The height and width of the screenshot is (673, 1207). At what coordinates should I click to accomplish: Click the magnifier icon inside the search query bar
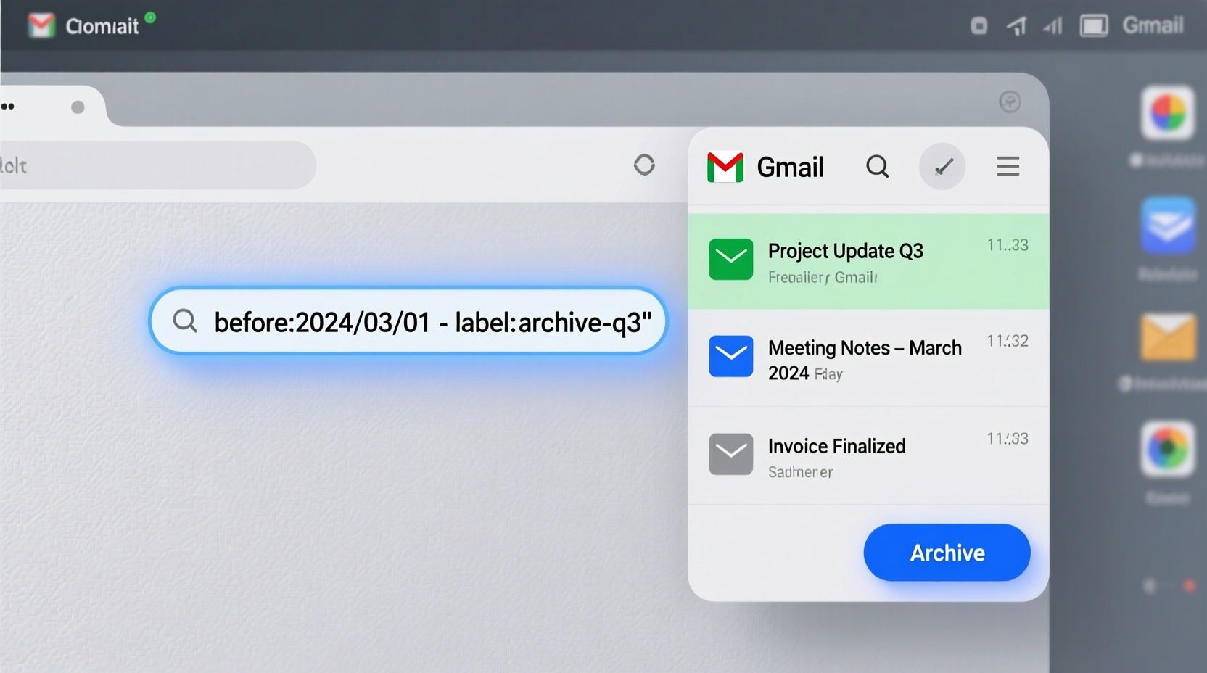click(x=185, y=321)
